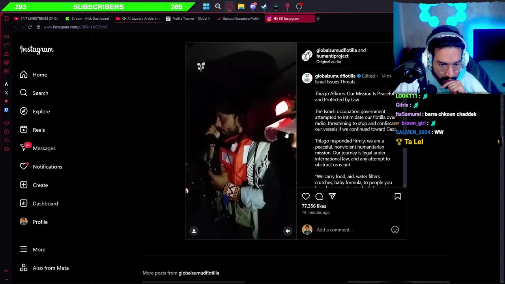This screenshot has width=505, height=284.
Task: Open Discord from taskbar
Action: coord(252,6)
